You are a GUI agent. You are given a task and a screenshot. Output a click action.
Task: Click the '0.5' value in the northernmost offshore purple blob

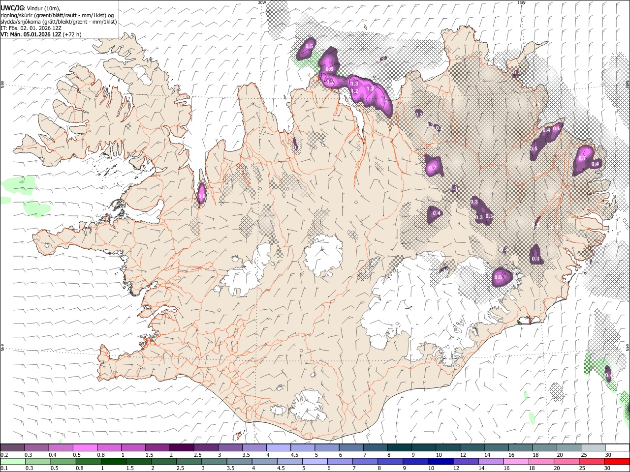(309, 46)
